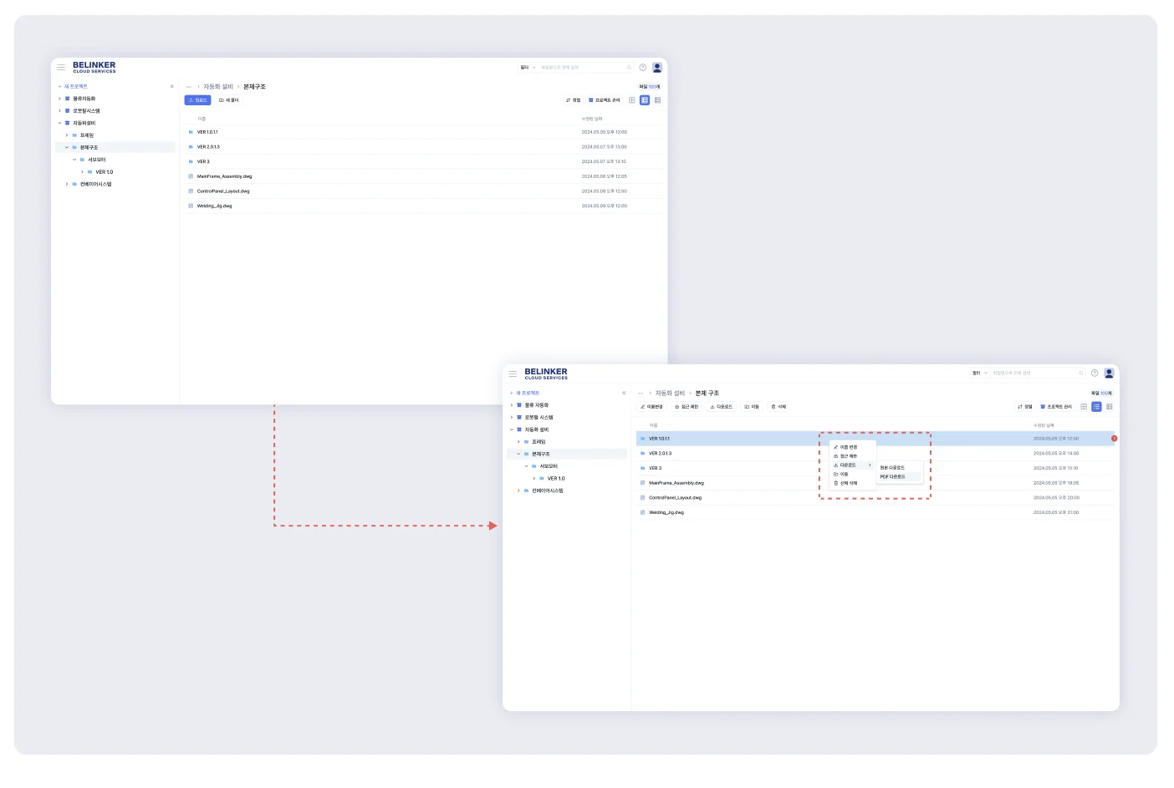1174x788 pixels.
Task: Select ControlPanel_Layout.dwg row in back window
Action: [424, 191]
